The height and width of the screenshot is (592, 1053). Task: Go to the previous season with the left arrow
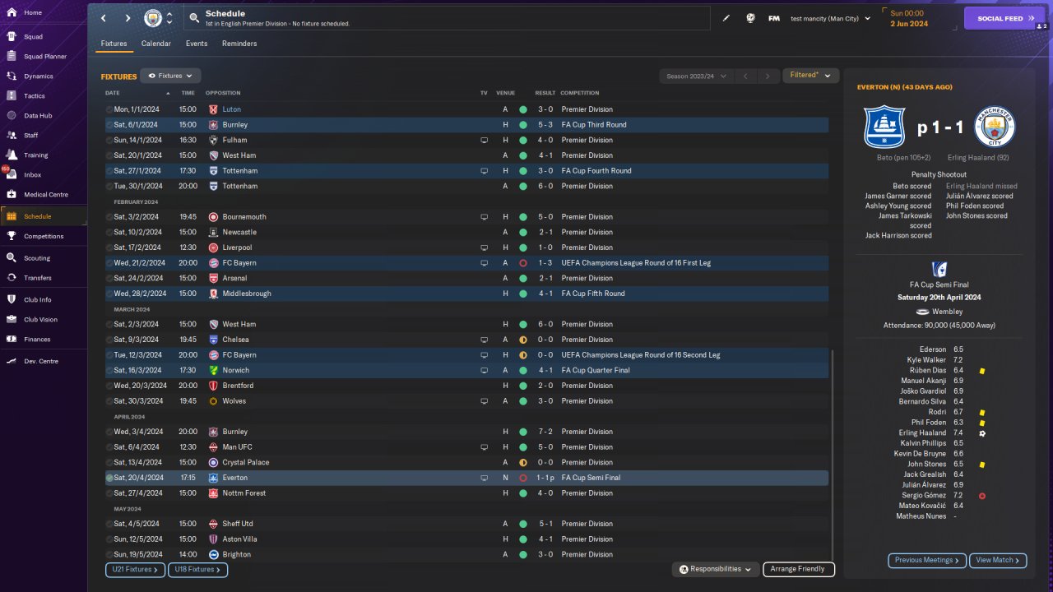(x=745, y=76)
